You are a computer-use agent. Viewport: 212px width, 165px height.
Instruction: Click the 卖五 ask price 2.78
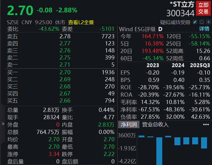tap(65, 36)
